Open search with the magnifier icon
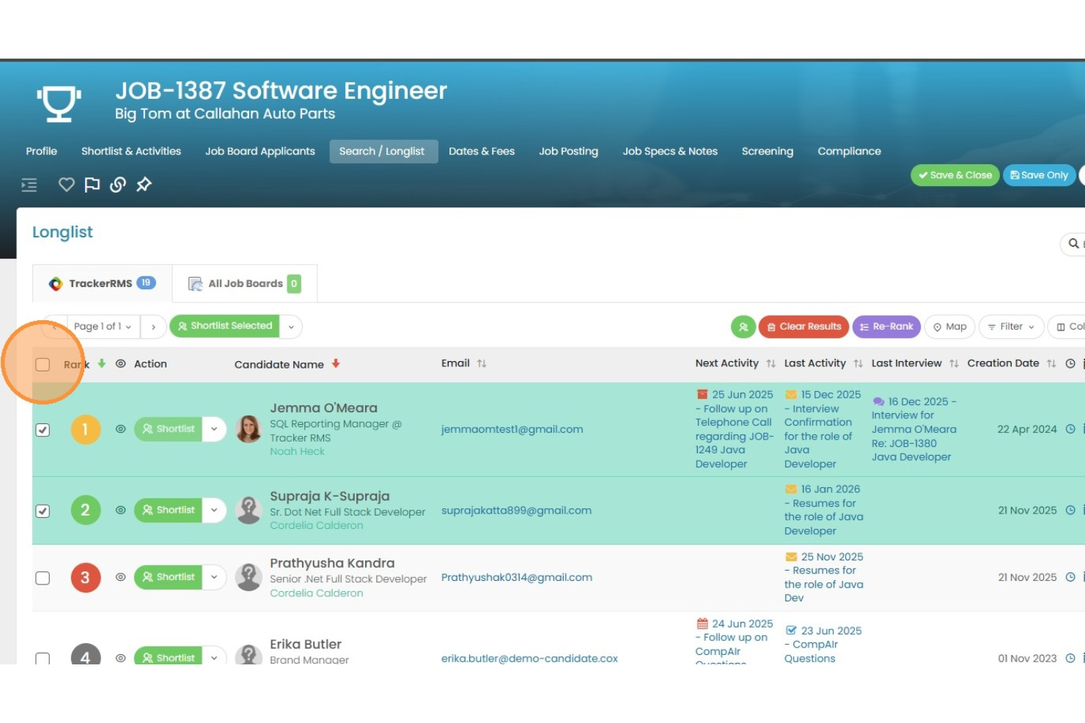The width and height of the screenshot is (1085, 723). [x=1072, y=244]
